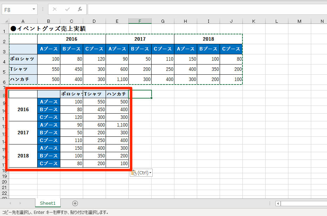327x216 pixels.
Task: Click the ハンカチ header in the transposed table
Action: tap(117, 94)
